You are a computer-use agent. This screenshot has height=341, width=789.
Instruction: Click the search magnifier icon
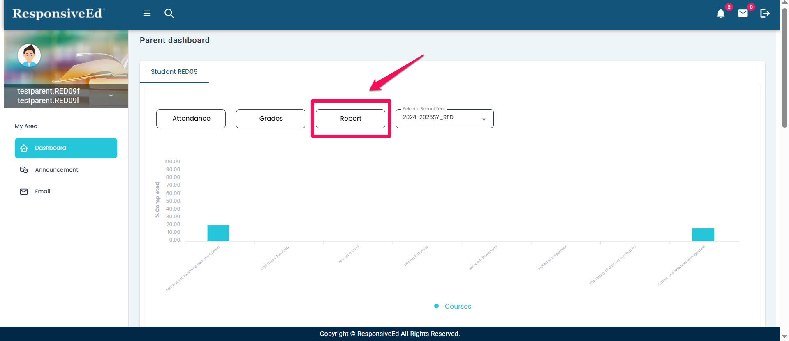[x=169, y=14]
